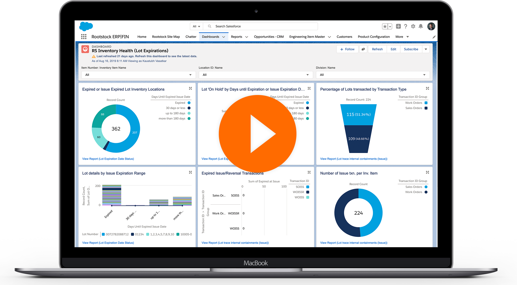The width and height of the screenshot is (517, 285).
Task: Expand the Division Name filter dropdown
Action: coord(424,74)
